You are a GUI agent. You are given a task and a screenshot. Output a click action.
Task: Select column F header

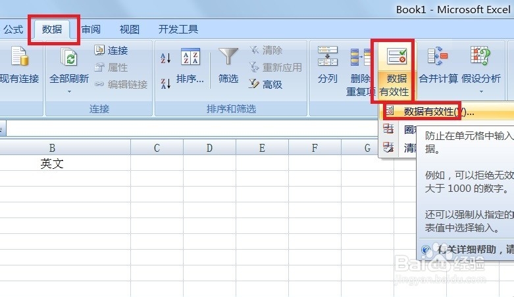point(315,148)
